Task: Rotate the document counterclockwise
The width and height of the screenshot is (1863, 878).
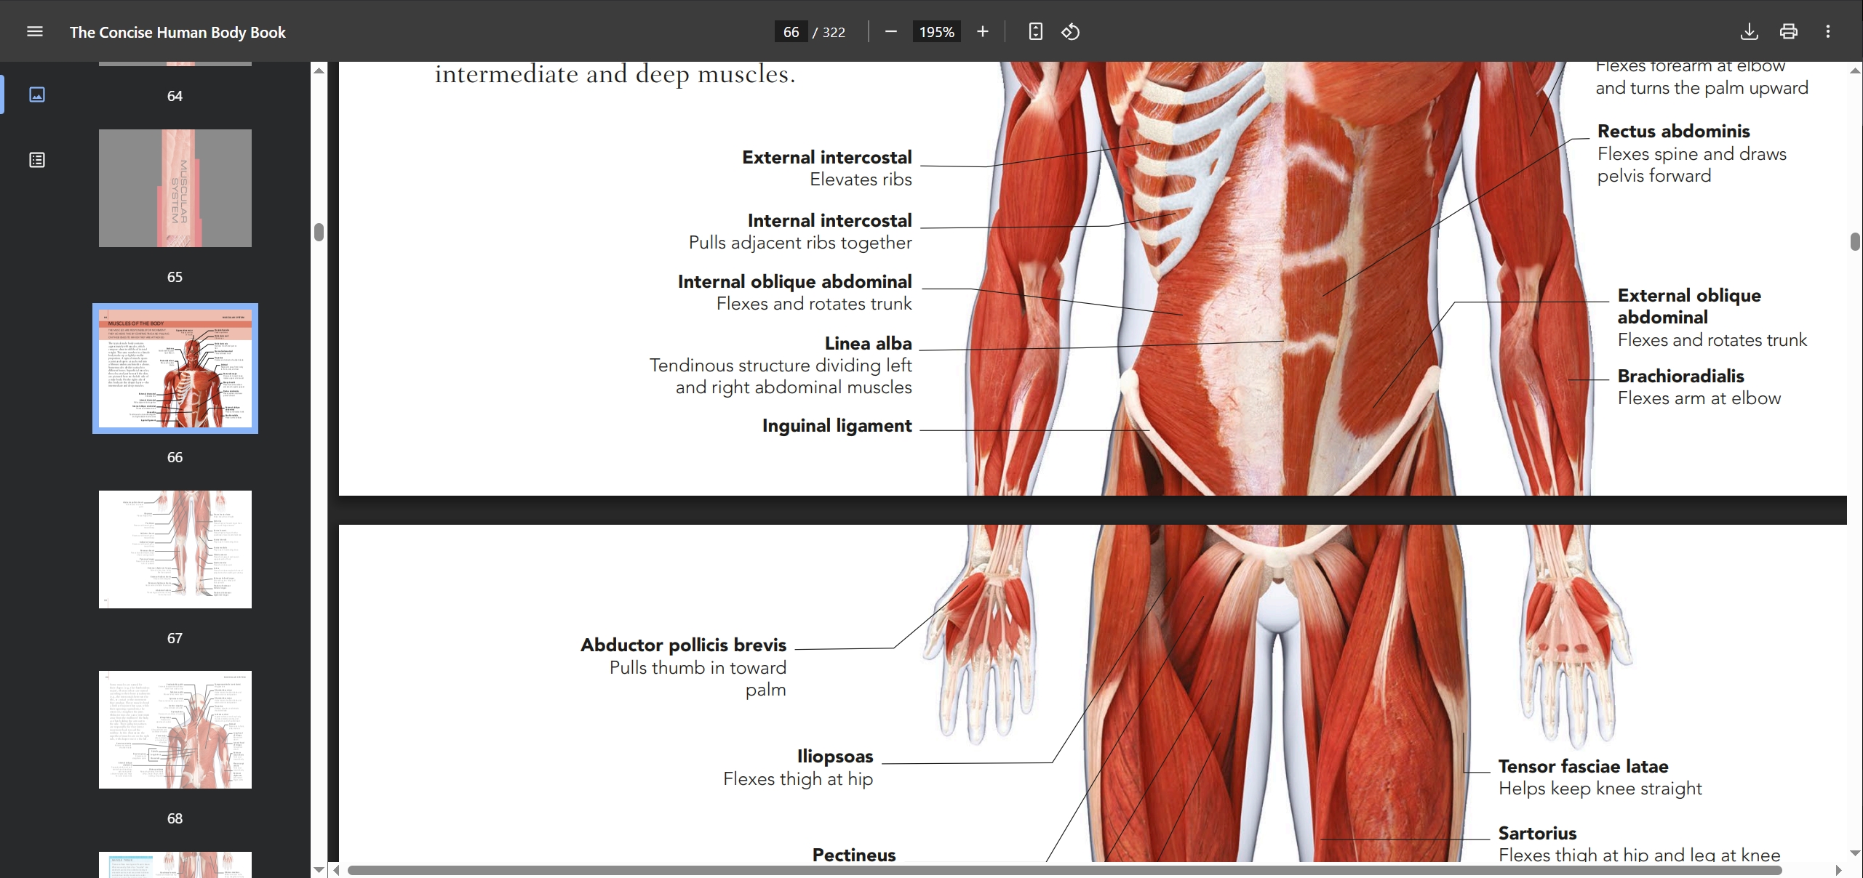Action: pos(1070,31)
